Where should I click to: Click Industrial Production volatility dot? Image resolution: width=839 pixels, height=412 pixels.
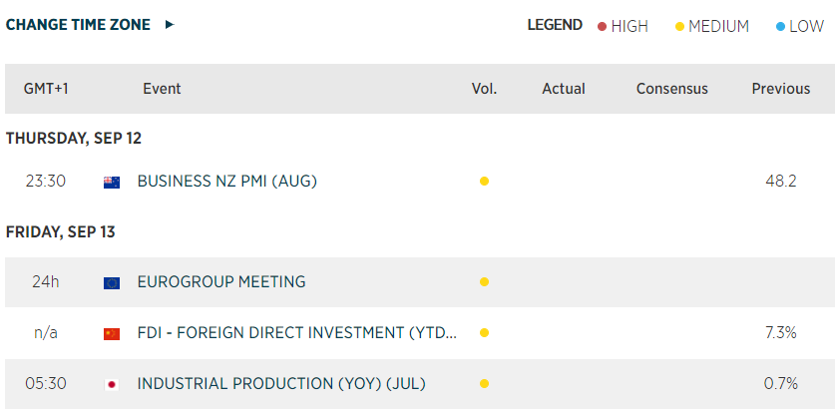[x=484, y=383]
